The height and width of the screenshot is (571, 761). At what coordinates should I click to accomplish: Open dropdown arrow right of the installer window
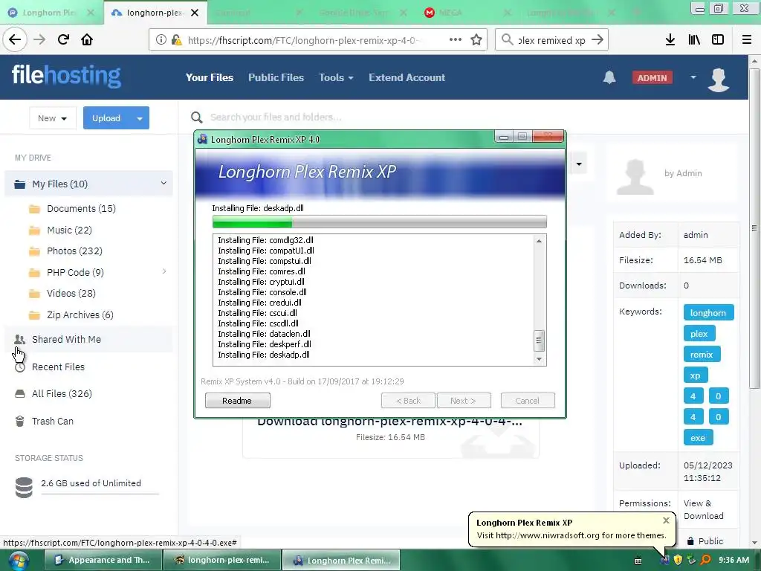click(x=578, y=164)
